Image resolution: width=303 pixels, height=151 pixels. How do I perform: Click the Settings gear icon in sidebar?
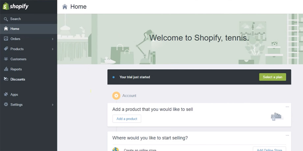(6, 104)
